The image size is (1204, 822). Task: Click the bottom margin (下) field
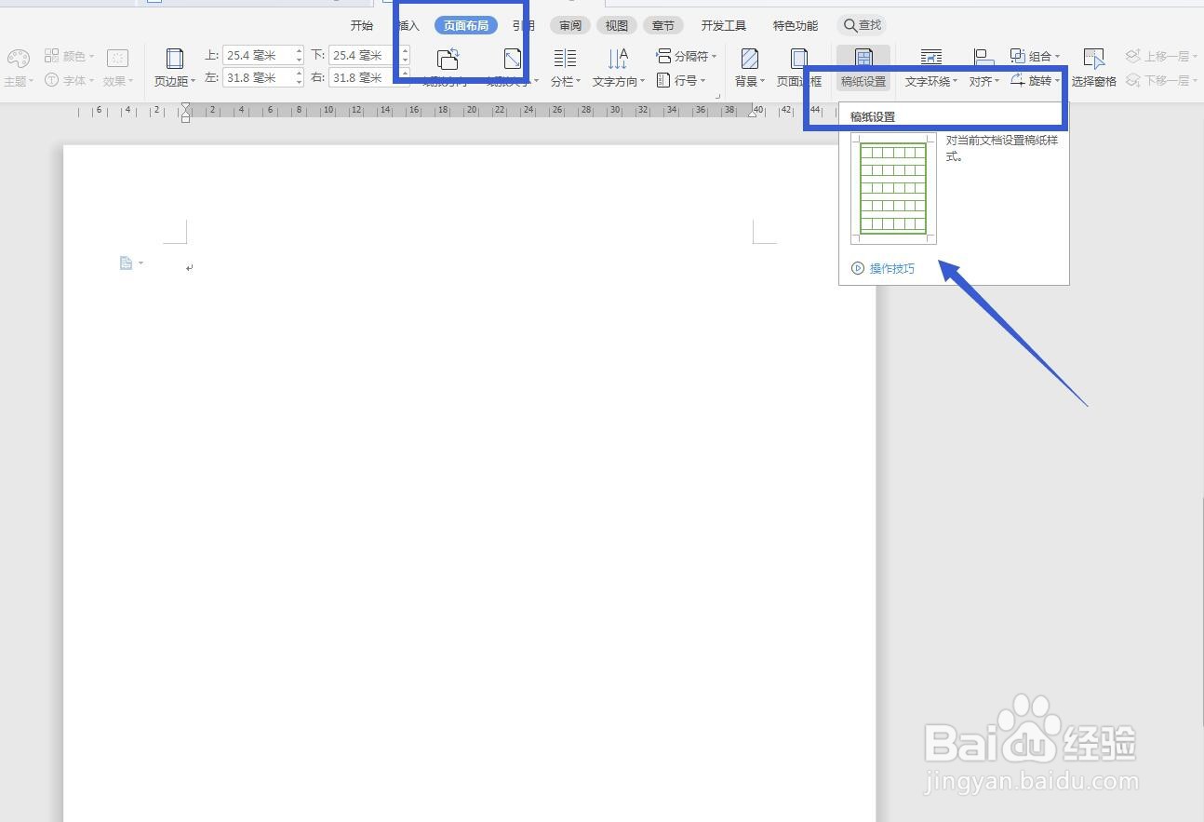tap(369, 56)
